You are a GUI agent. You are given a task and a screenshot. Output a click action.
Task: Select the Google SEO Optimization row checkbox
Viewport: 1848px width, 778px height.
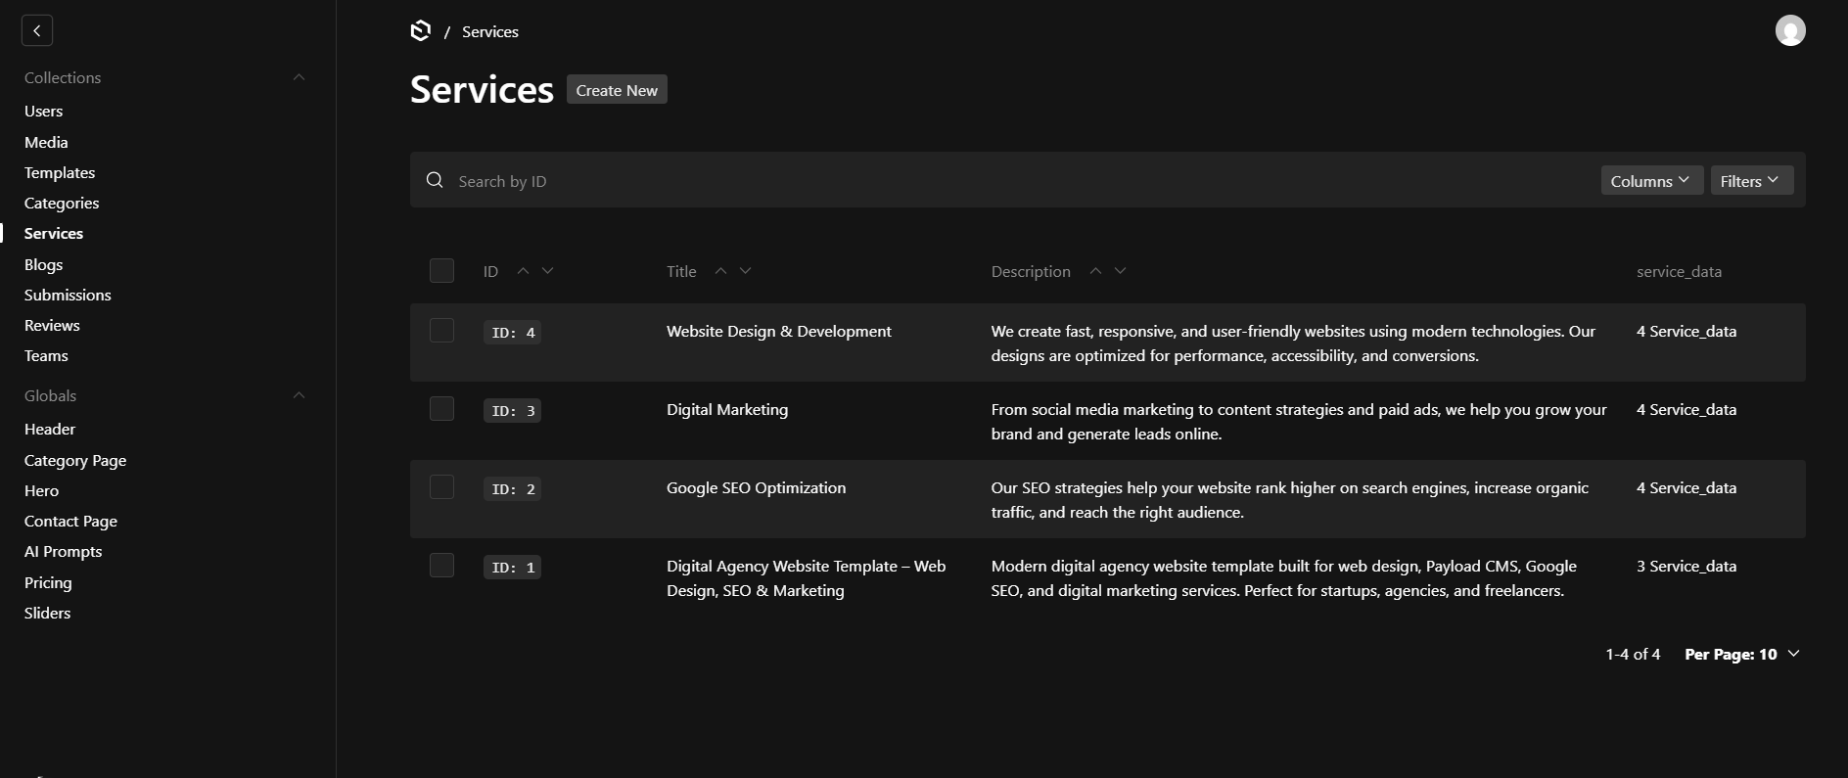[441, 487]
